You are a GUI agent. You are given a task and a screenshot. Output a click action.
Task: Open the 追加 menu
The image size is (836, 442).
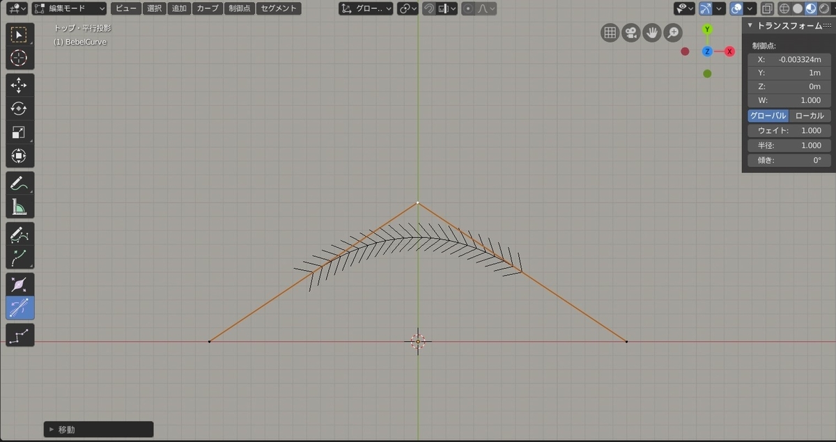(x=179, y=9)
